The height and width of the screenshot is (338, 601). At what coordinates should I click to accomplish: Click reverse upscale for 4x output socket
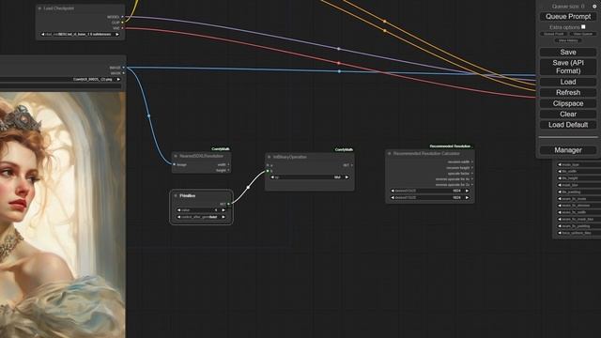[x=472, y=179]
